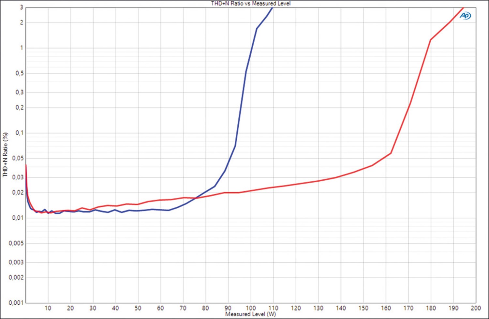
Task: Select the Measured Level (W) x-axis label
Action: coord(250,314)
